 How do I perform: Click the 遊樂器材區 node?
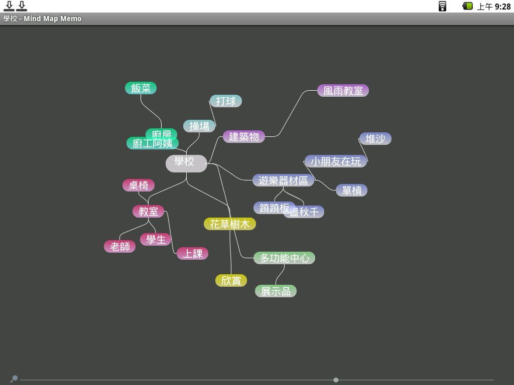[283, 180]
